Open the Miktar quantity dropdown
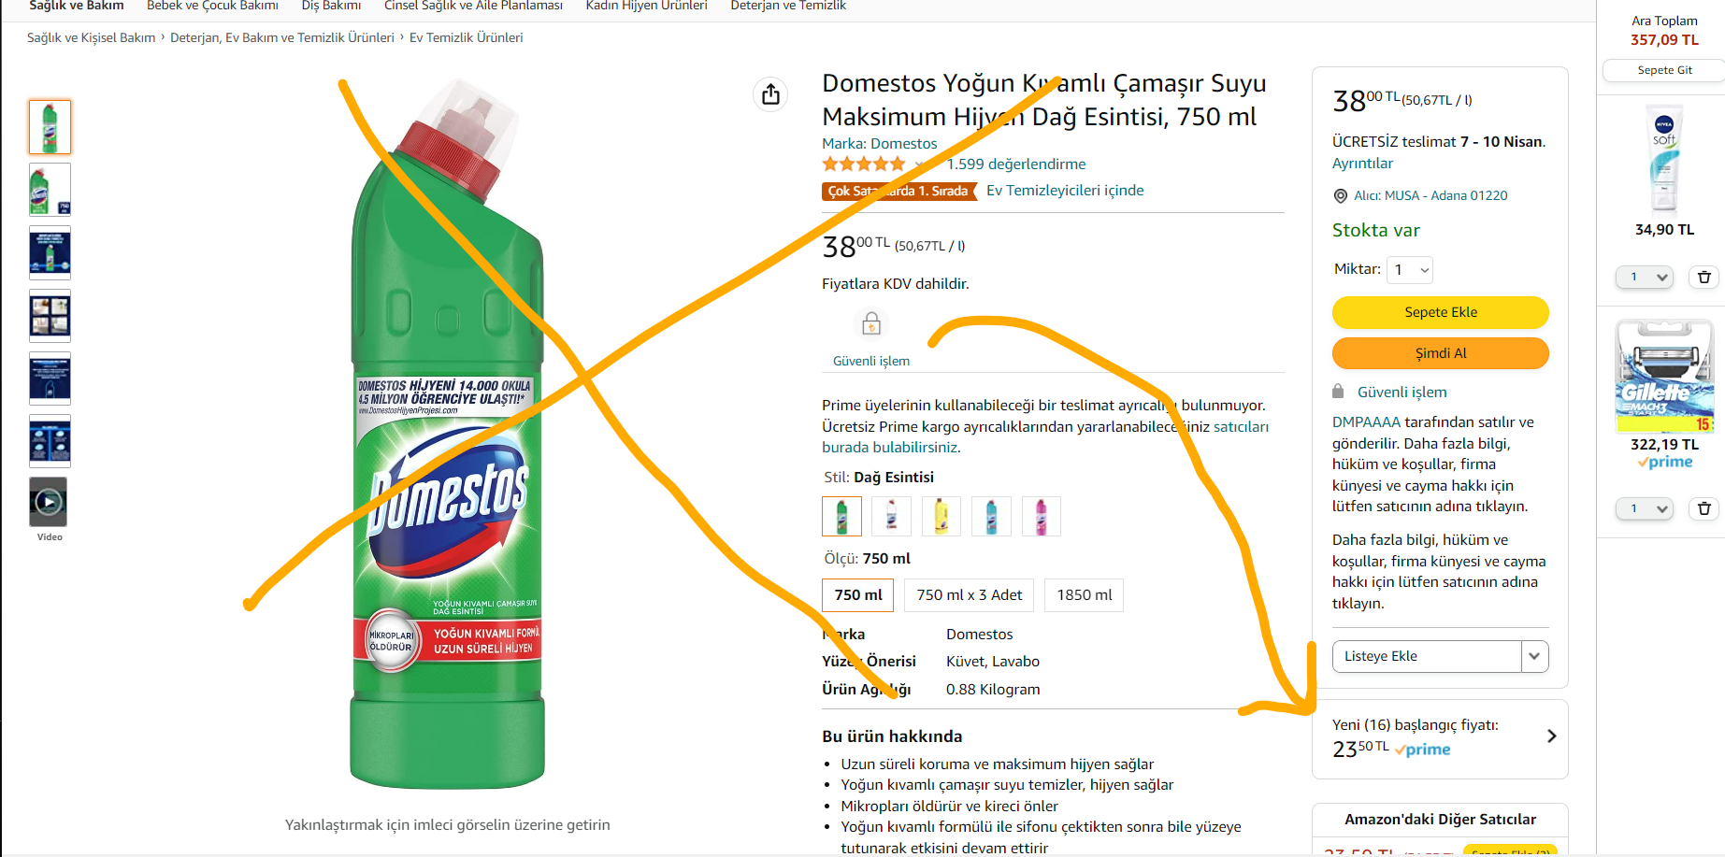Image resolution: width=1725 pixels, height=857 pixels. (1410, 270)
